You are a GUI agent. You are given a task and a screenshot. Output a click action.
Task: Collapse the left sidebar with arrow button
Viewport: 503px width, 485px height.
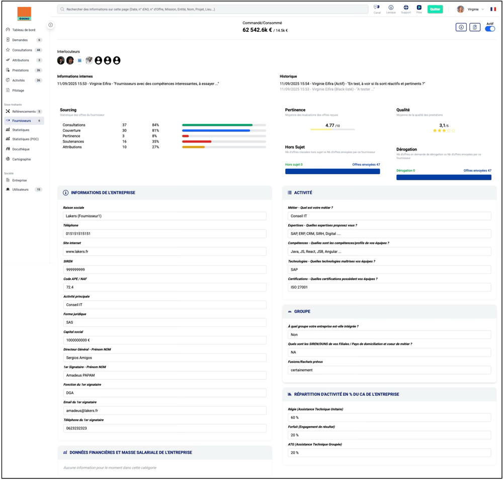point(51,25)
